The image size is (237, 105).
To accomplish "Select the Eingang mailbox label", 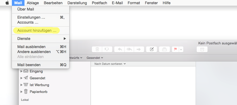I will click(x=36, y=71).
